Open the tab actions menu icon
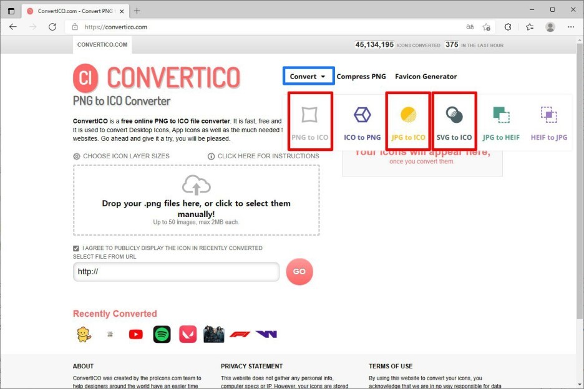The height and width of the screenshot is (389, 584). pos(11,11)
